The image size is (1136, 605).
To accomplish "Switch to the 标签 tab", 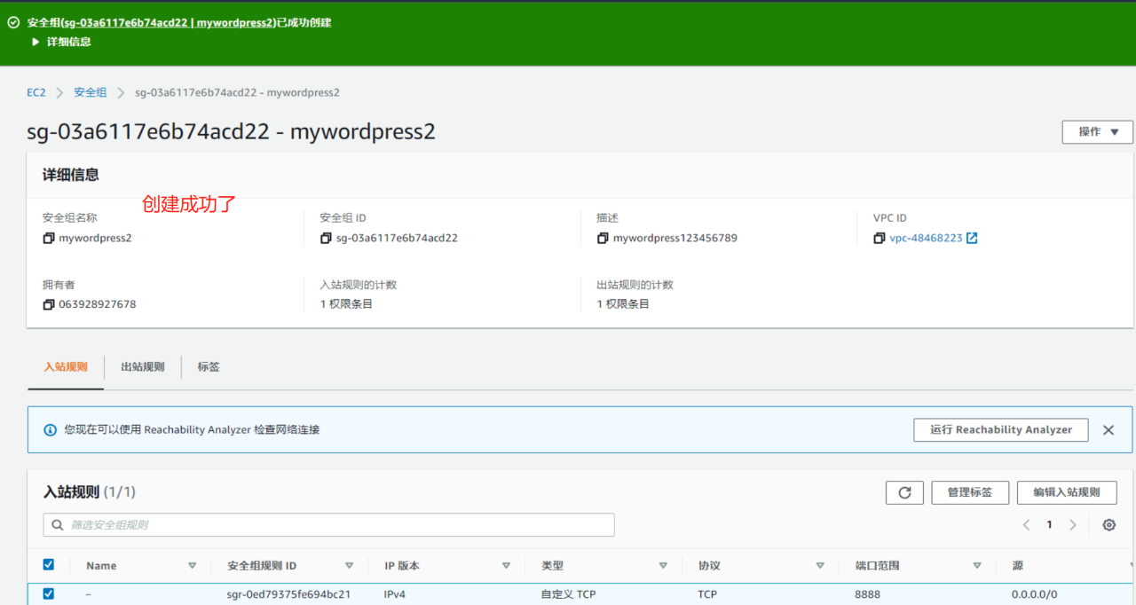I will pyautogui.click(x=209, y=366).
